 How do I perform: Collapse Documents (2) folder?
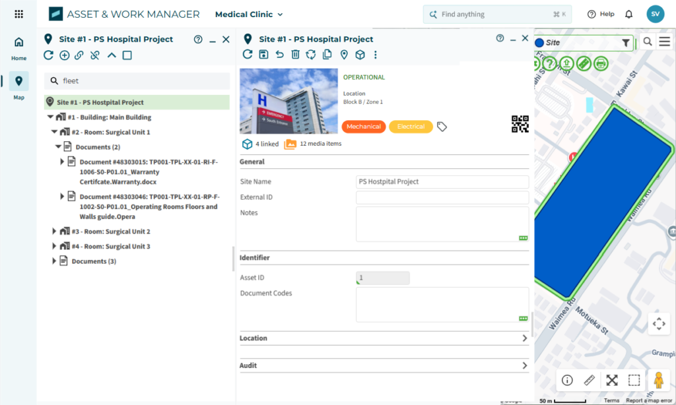click(x=58, y=146)
